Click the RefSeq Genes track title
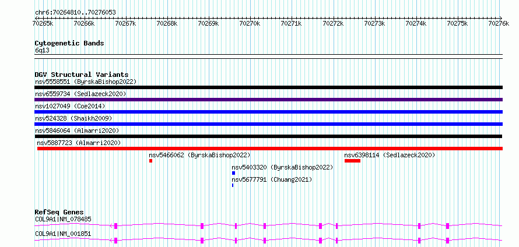 [x=59, y=212]
